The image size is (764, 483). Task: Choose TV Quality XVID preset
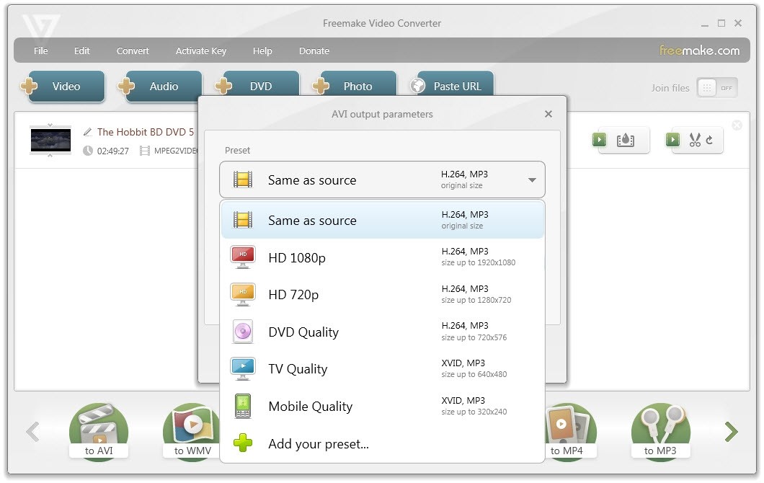pos(298,368)
